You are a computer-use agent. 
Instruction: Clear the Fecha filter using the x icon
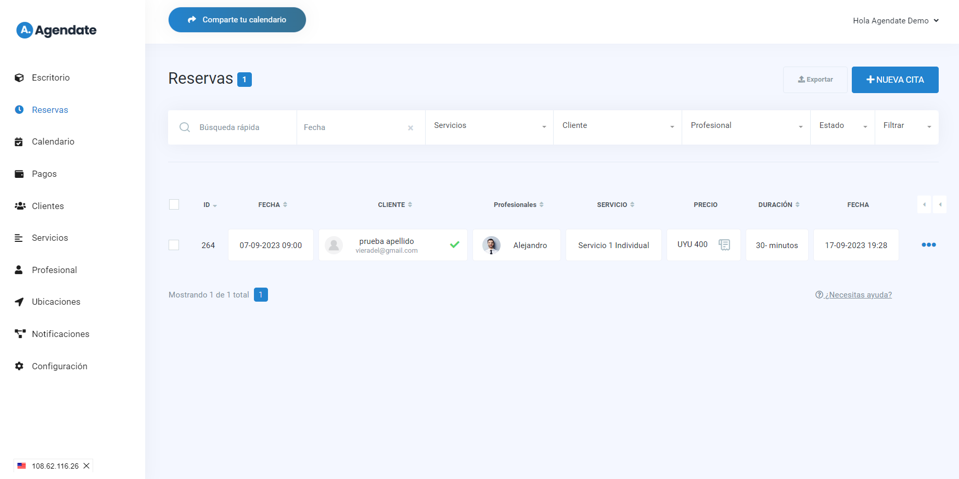411,128
